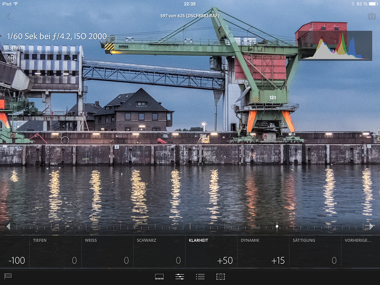Viewport: 380px width, 285px height.
Task: Open the presets list icon
Action: tap(200, 276)
